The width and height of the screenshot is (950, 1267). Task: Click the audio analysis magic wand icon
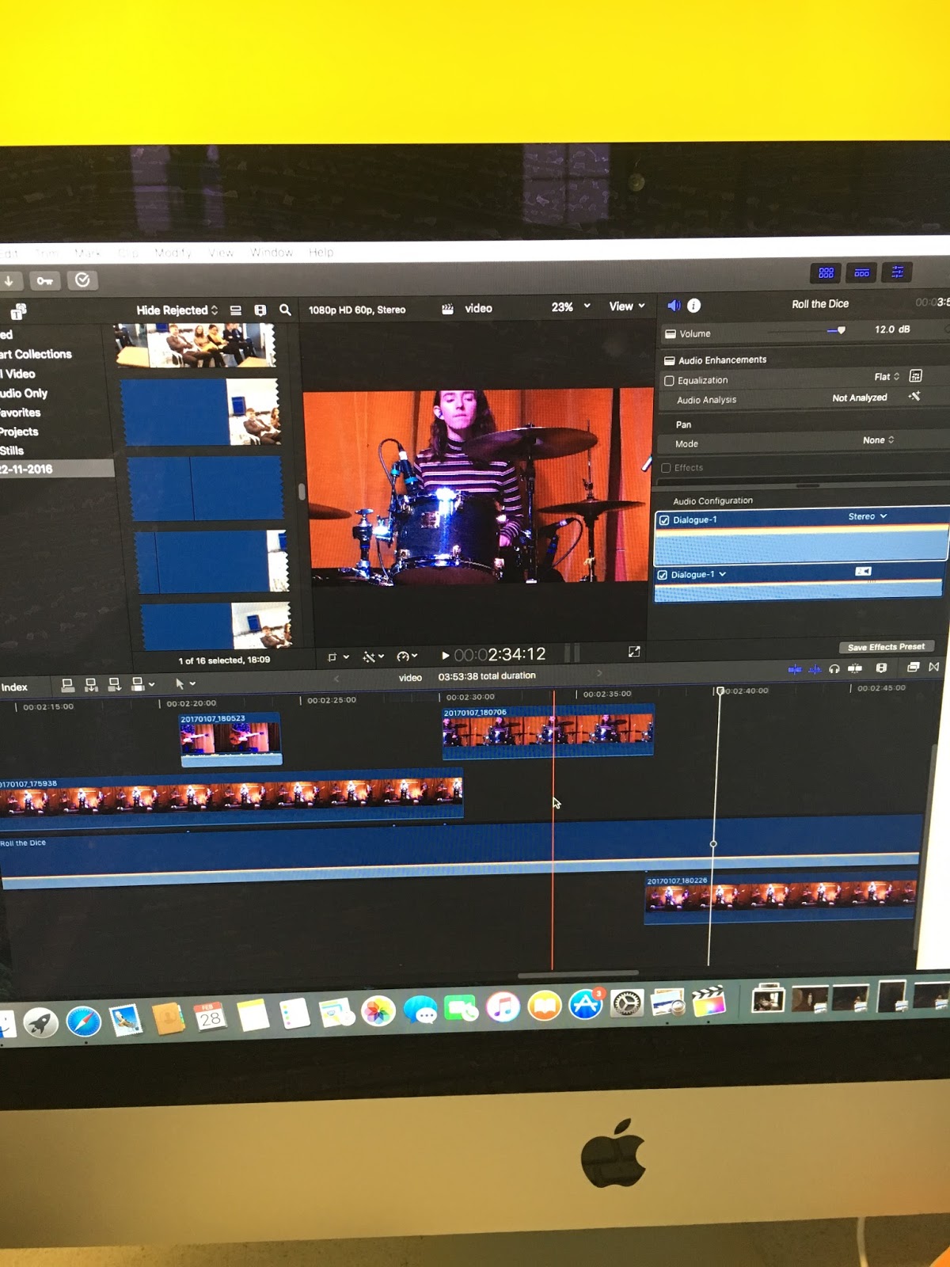(914, 396)
